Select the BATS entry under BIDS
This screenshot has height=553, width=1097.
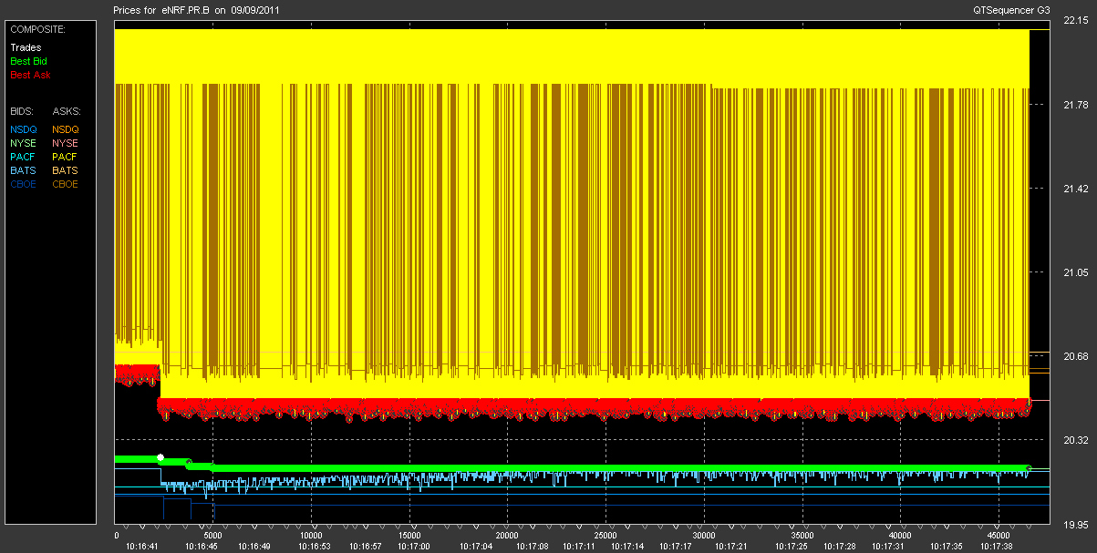click(x=24, y=170)
